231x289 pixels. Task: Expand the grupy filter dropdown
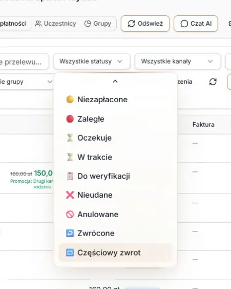pos(26,82)
